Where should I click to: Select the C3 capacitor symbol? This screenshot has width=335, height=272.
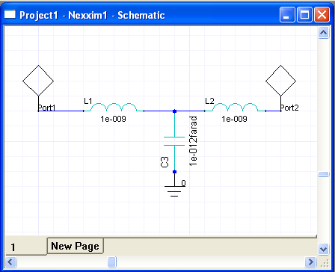(x=174, y=141)
